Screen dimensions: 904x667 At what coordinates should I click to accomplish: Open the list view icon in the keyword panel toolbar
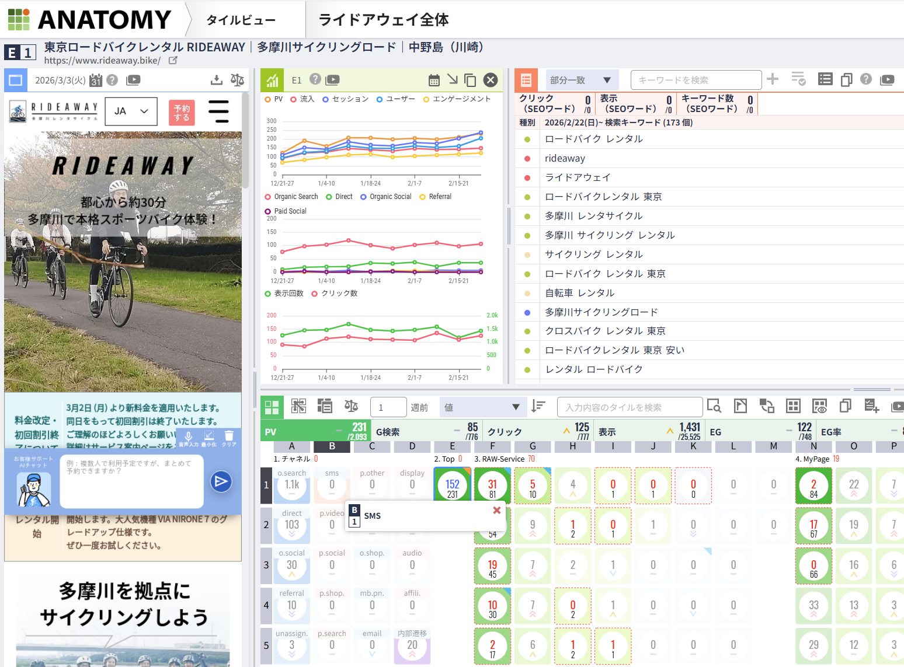pyautogui.click(x=825, y=79)
